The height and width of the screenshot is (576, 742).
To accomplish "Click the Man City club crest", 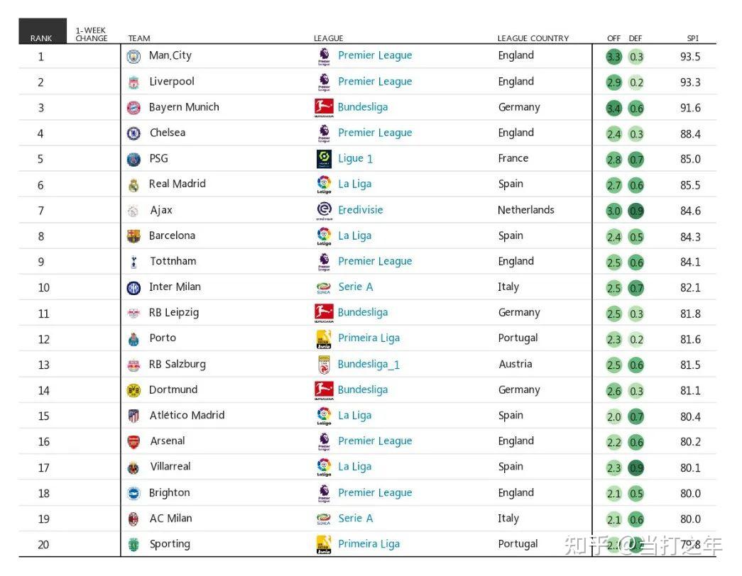I will coord(133,56).
